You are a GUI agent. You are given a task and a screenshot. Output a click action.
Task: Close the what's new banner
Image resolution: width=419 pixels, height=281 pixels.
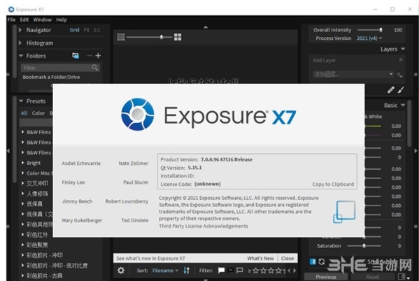[x=287, y=259]
